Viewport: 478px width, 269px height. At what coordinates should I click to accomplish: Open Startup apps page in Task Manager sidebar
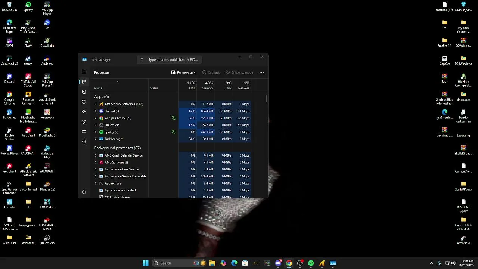click(x=84, y=112)
